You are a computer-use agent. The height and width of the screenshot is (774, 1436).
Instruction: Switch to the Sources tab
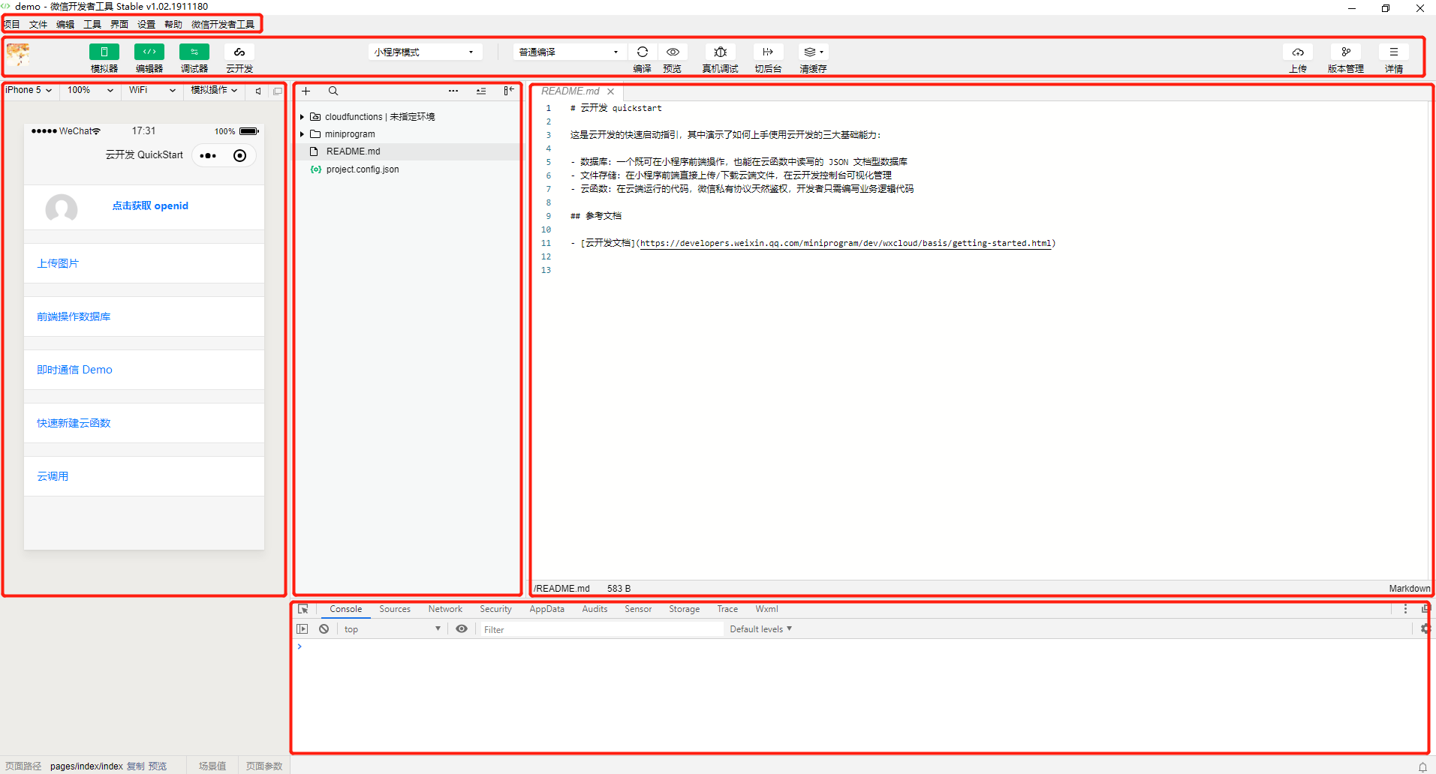(x=395, y=609)
